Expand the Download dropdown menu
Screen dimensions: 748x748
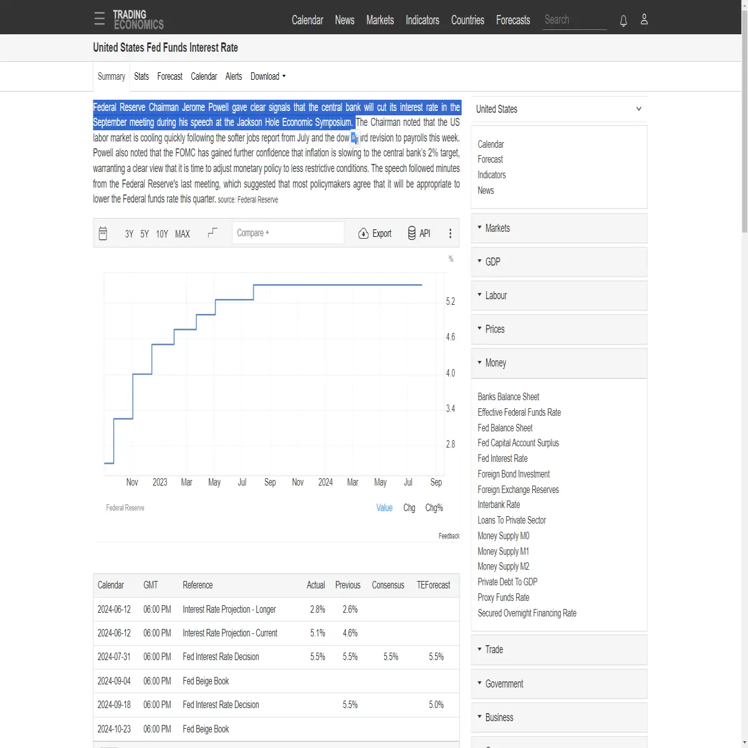tap(268, 77)
